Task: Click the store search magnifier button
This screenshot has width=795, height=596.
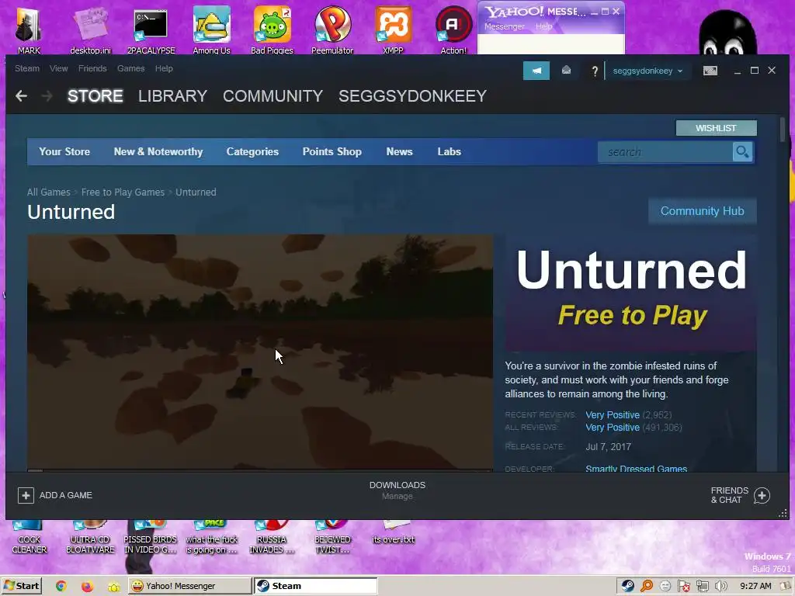Action: click(742, 152)
